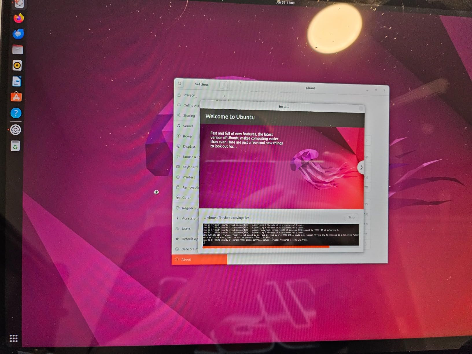This screenshot has height=354, width=472.
Task: Maximize the Settings window
Action: pos(376,90)
